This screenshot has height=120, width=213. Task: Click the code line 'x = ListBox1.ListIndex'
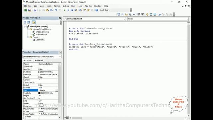(83, 34)
